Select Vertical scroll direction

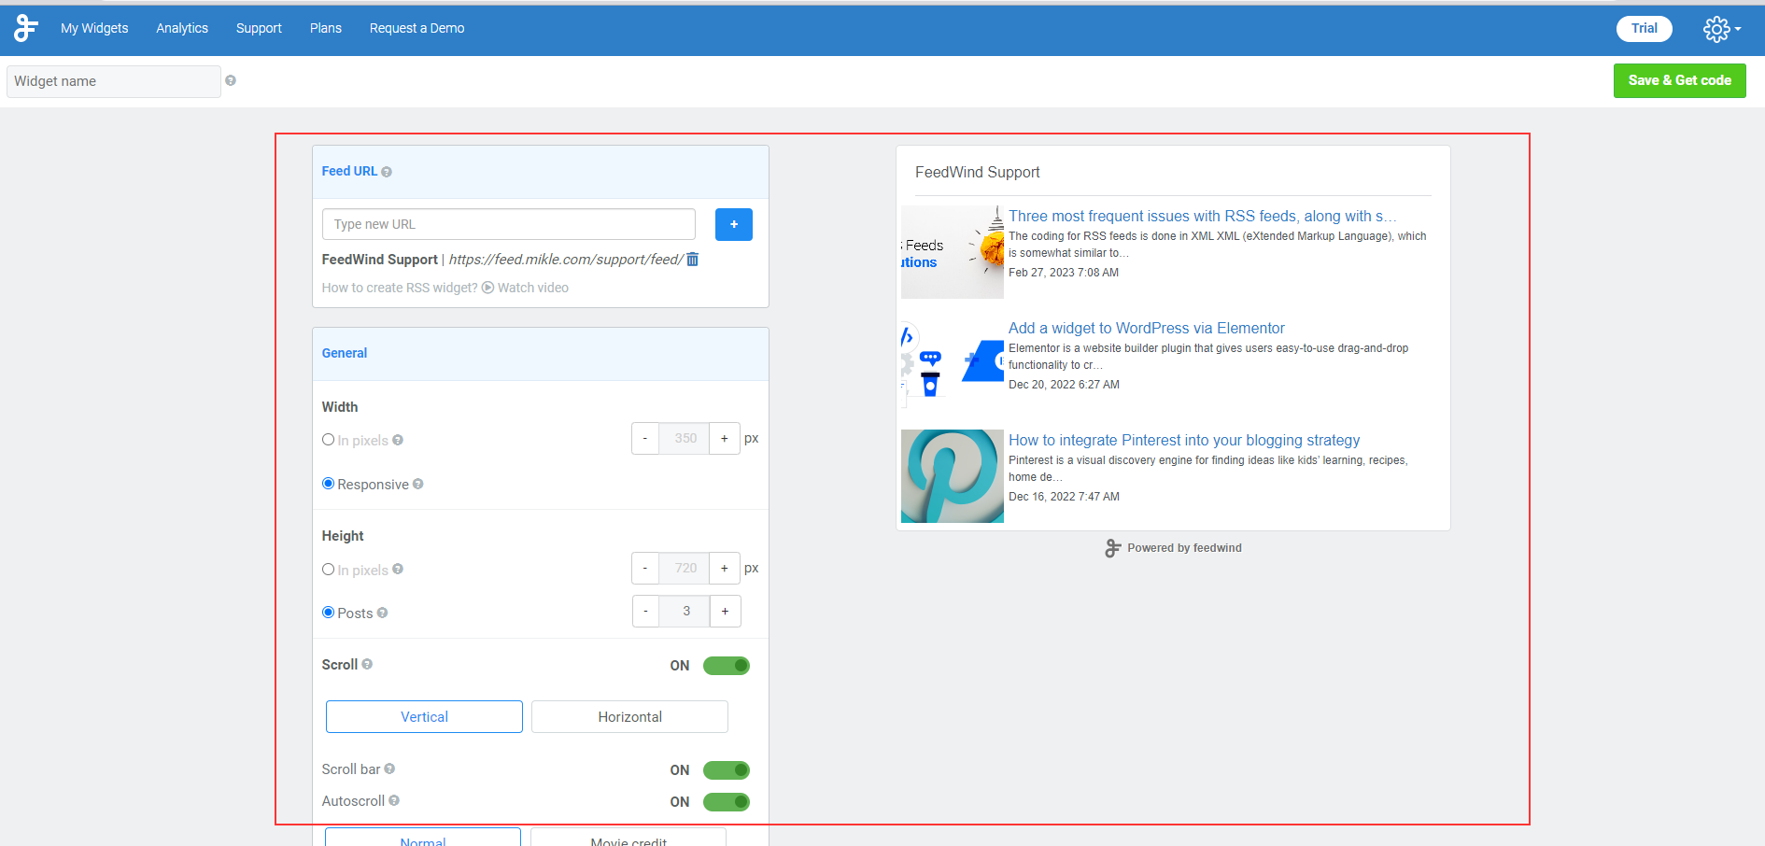pyautogui.click(x=424, y=716)
